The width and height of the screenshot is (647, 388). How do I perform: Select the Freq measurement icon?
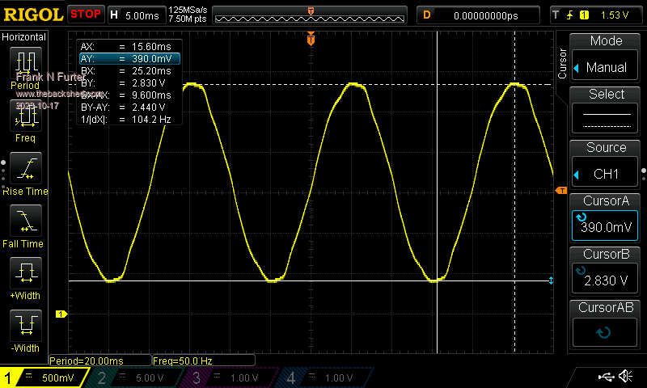point(25,117)
